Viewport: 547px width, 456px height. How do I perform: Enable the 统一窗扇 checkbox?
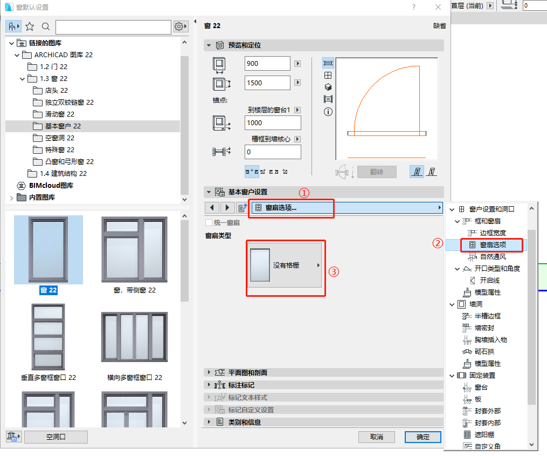(210, 222)
